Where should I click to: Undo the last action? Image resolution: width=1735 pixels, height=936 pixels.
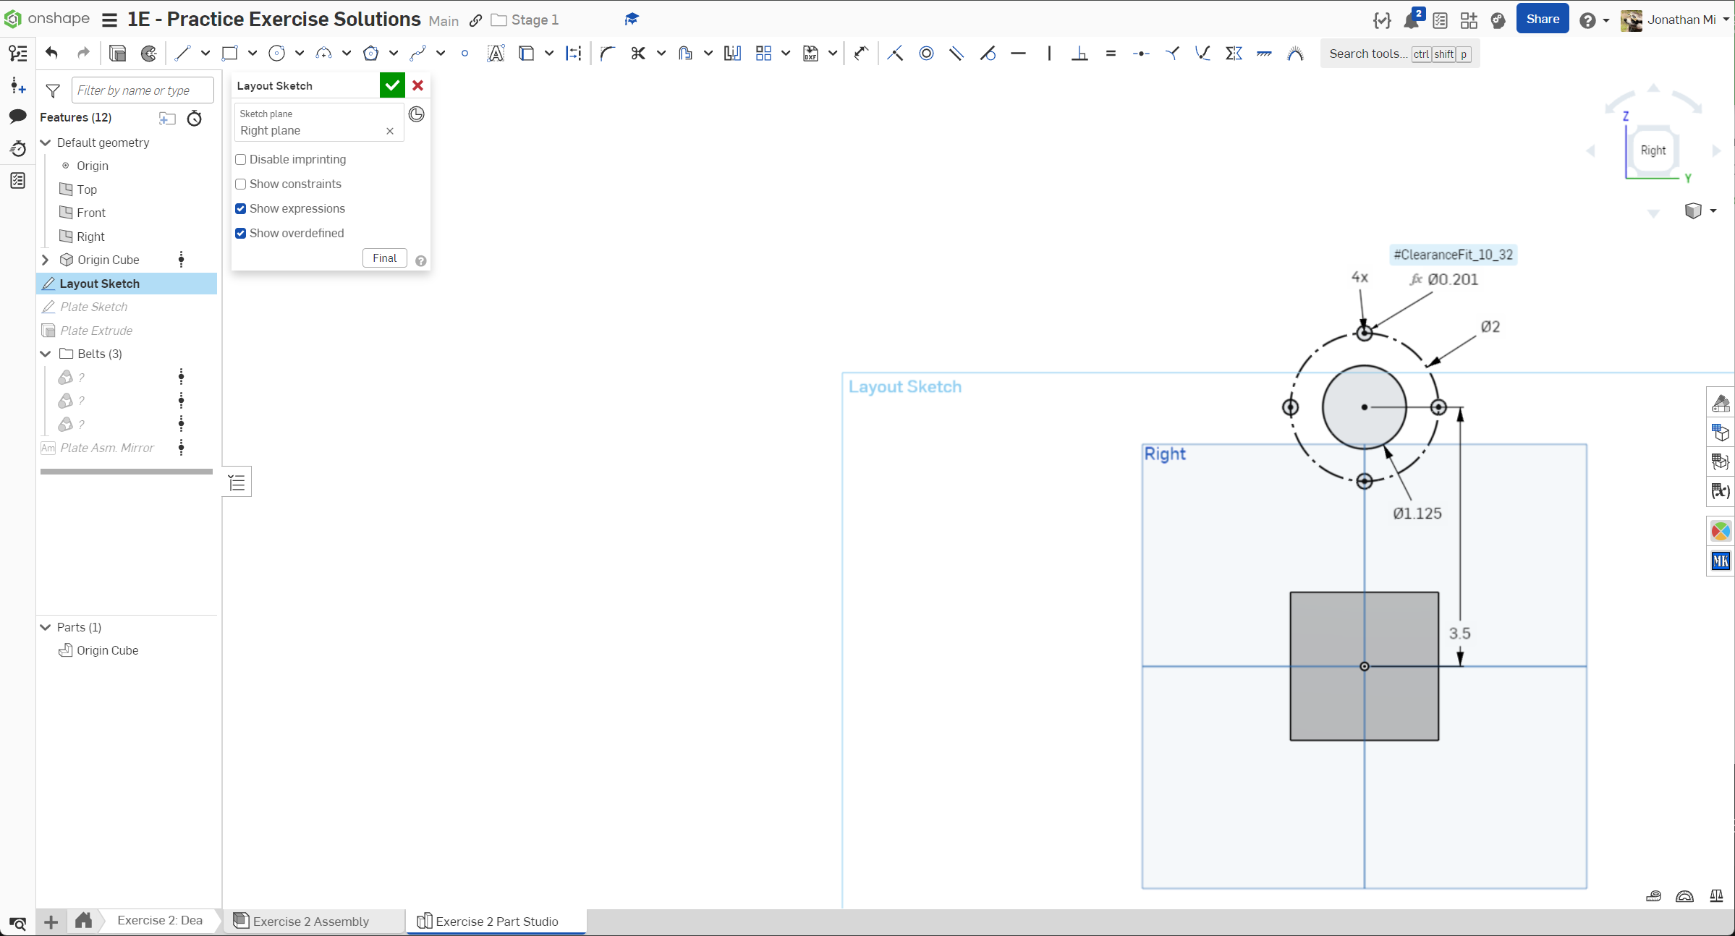pos(51,53)
